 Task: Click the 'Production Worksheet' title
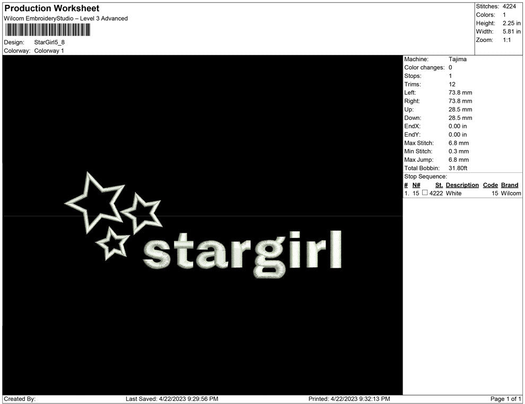[x=52, y=8]
